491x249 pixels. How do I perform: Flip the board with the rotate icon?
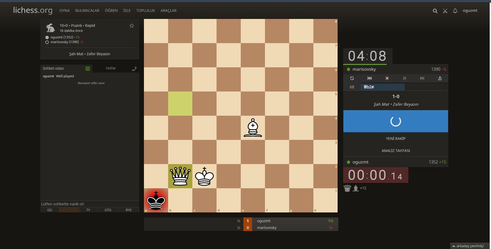tap(351, 78)
